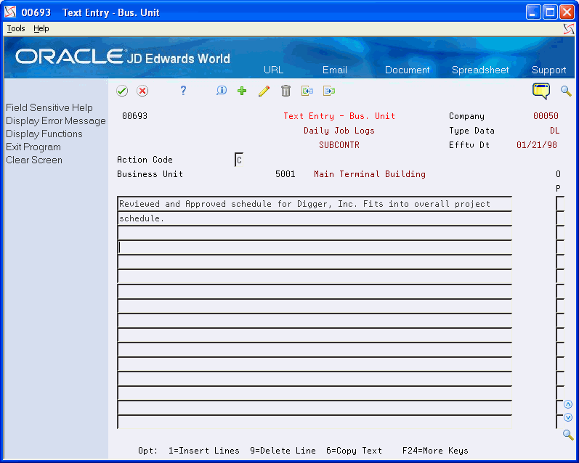The width and height of the screenshot is (579, 463).
Task: Click the scroll up arrow icon
Action: tap(568, 404)
